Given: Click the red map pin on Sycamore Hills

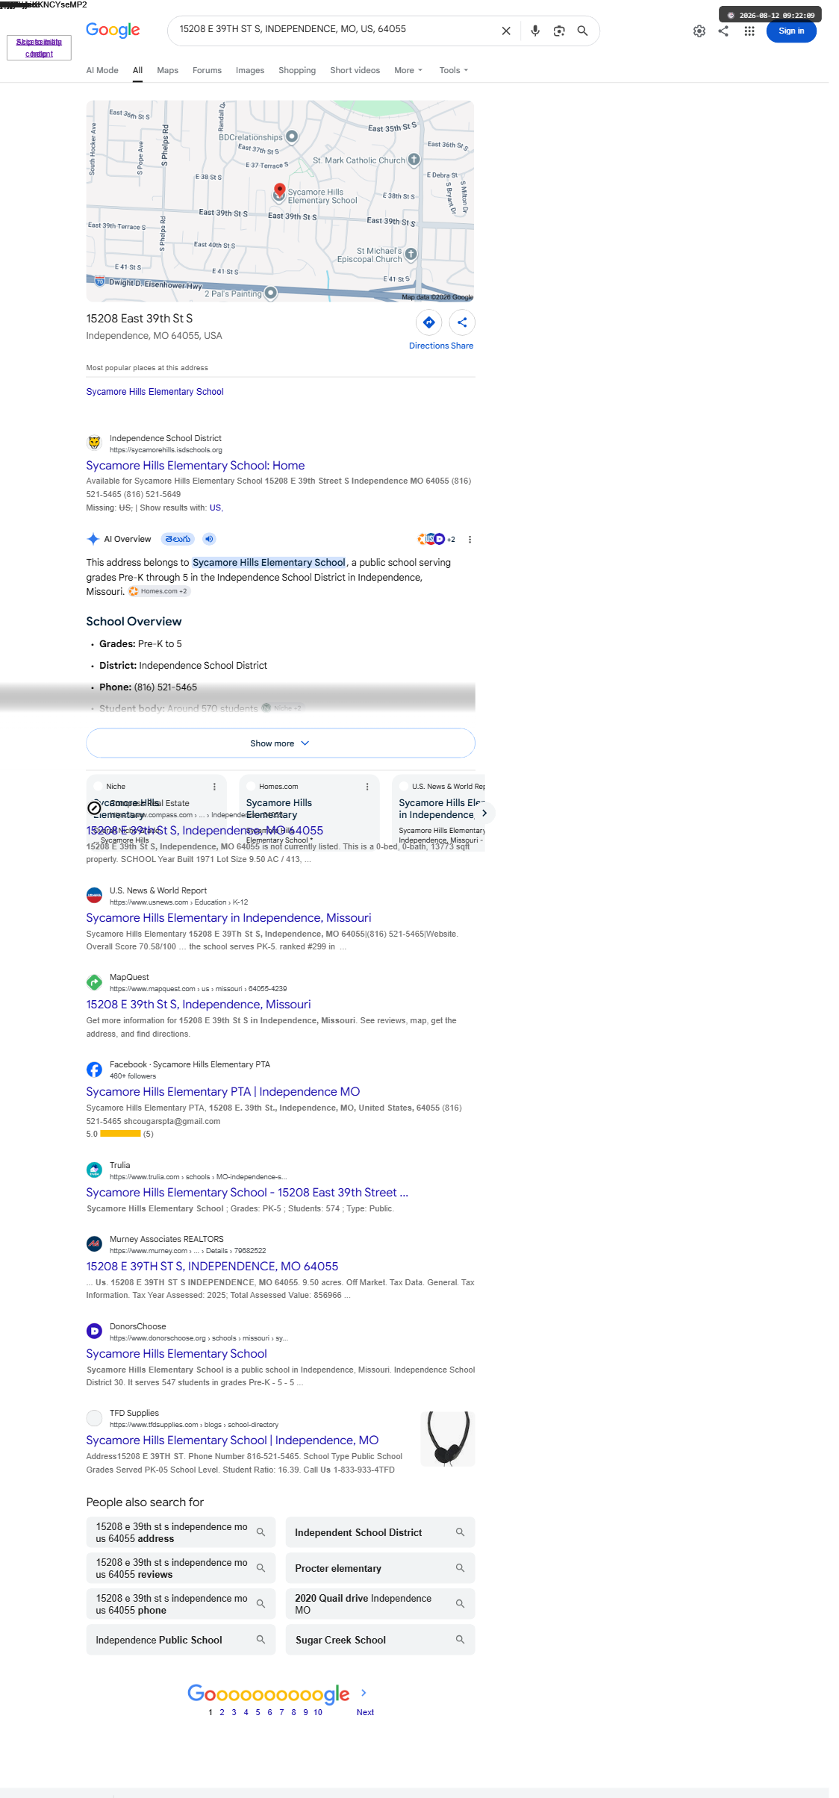Looking at the screenshot, I should click(279, 191).
